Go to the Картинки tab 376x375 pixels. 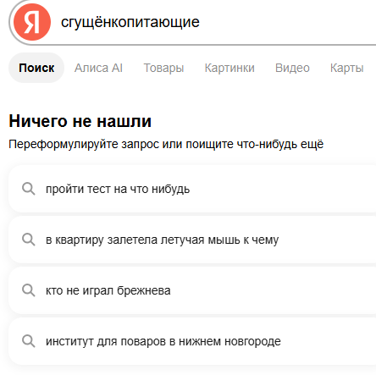click(229, 68)
